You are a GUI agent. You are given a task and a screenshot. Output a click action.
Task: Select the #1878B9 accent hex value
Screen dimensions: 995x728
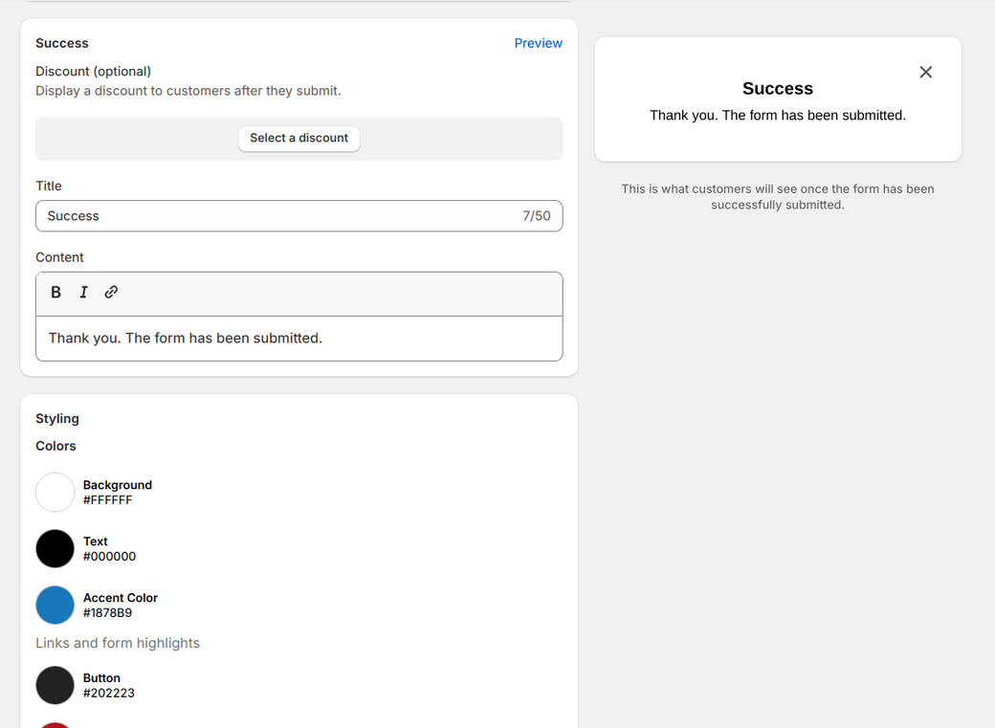click(x=107, y=613)
